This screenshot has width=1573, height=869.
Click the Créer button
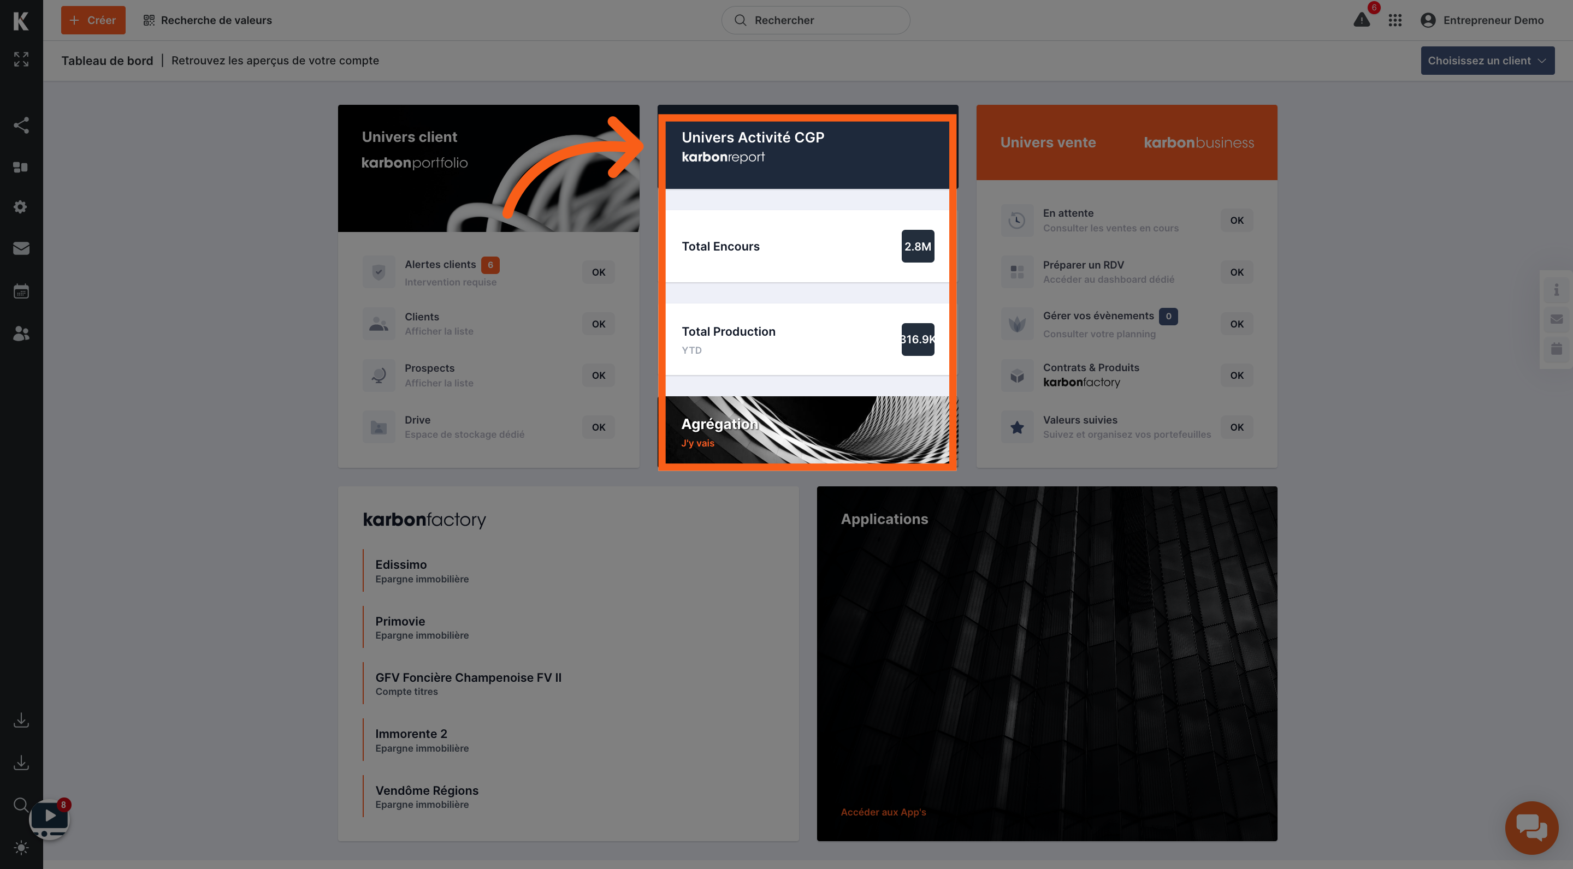coord(93,20)
